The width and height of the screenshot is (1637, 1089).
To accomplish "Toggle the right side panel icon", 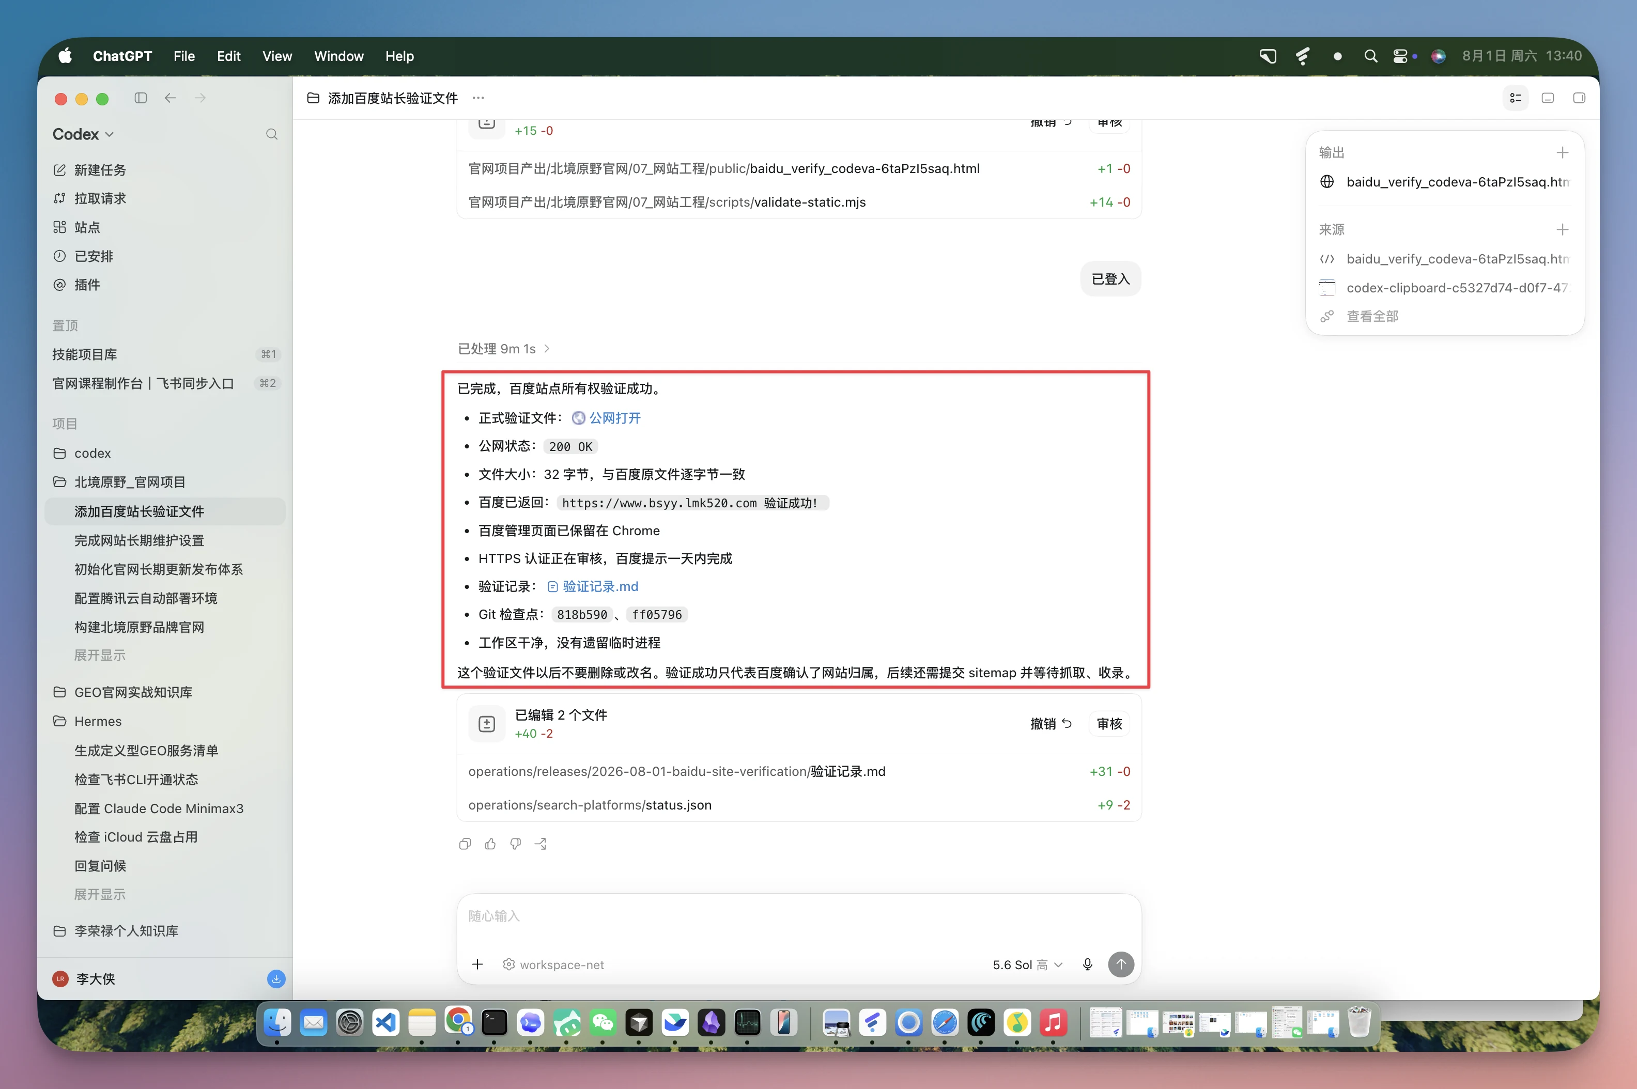I will [1579, 98].
